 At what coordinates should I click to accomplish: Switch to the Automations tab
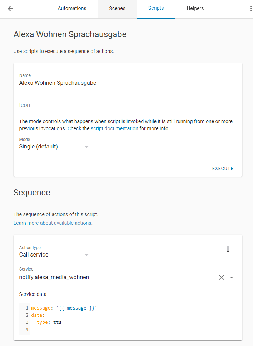point(72,9)
